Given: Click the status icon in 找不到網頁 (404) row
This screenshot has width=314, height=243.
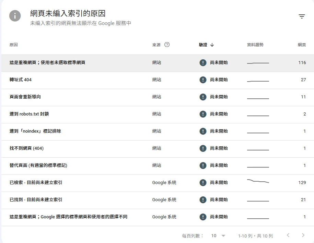Looking at the screenshot, I should click(x=203, y=148).
